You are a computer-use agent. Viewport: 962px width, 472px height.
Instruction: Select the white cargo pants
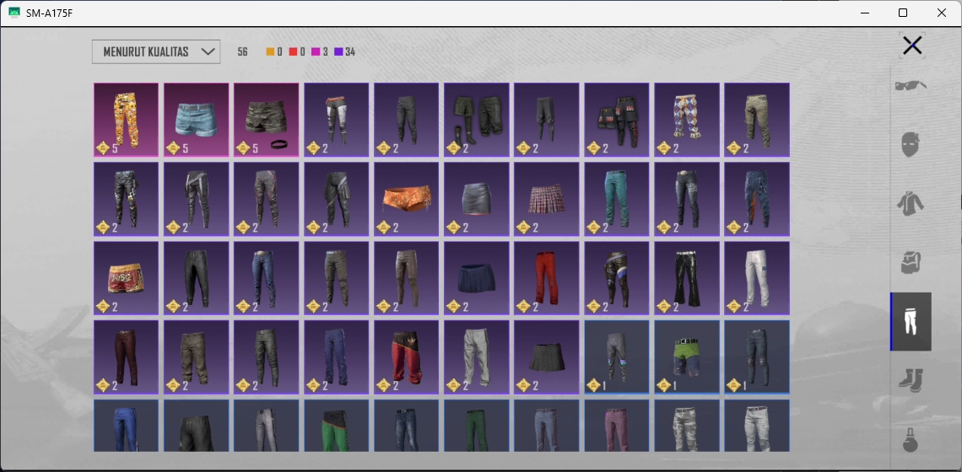756,278
